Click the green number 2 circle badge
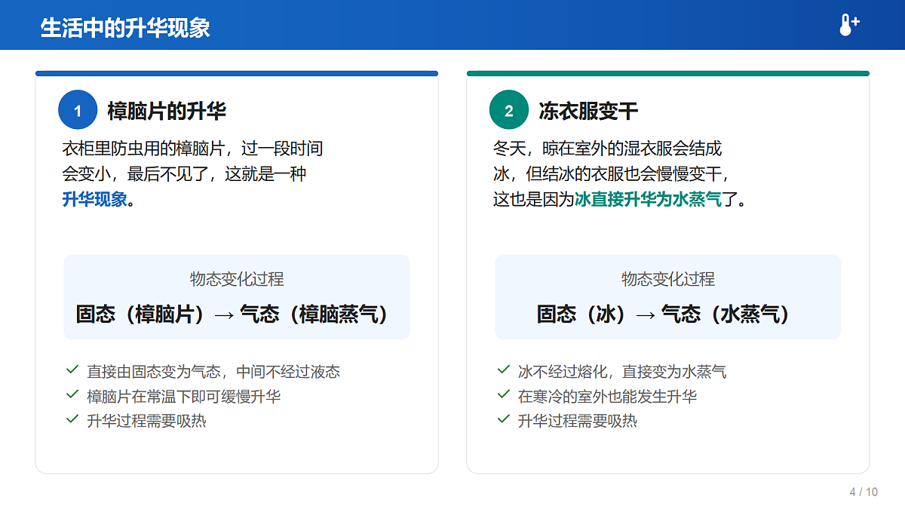 pyautogui.click(x=509, y=110)
